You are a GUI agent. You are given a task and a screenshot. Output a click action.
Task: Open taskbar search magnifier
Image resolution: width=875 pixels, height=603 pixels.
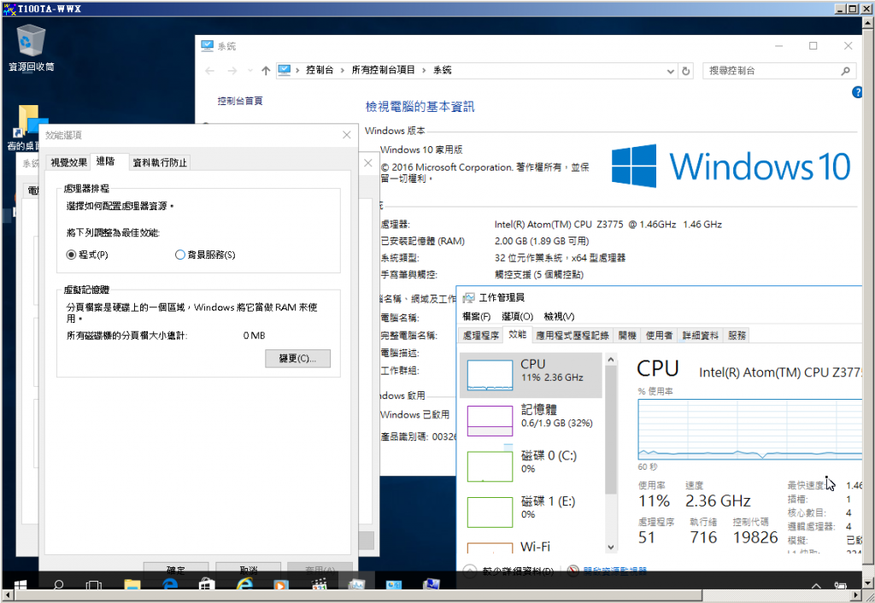point(58,585)
